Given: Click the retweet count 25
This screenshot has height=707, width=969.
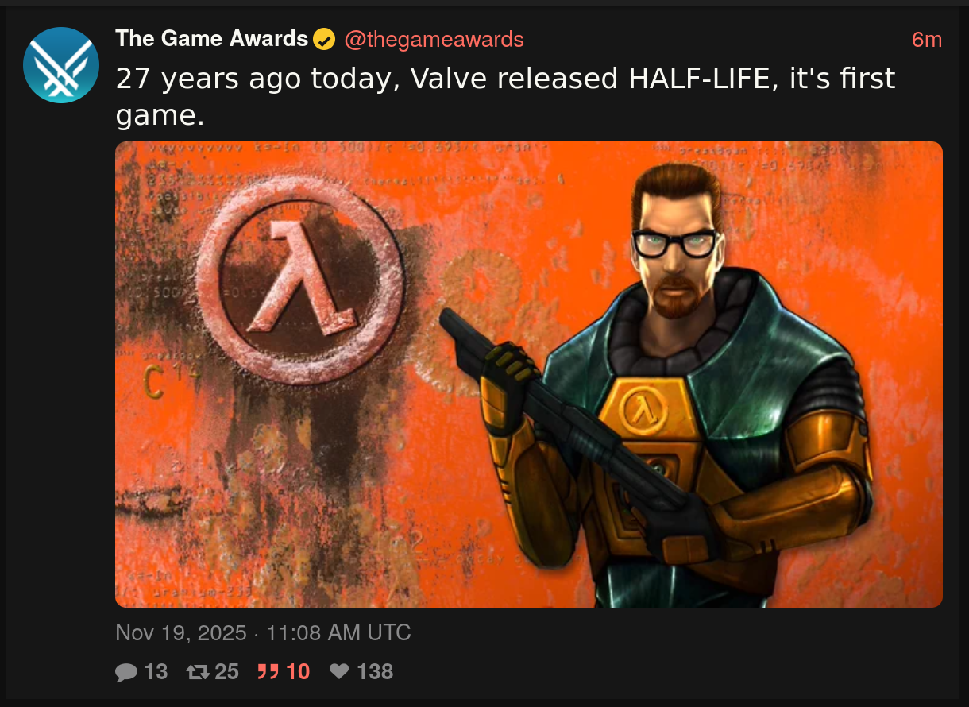Looking at the screenshot, I should click(226, 672).
